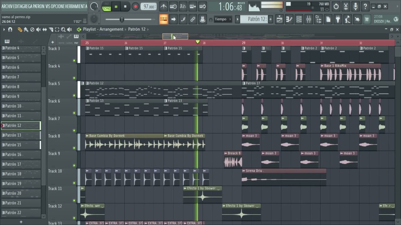The height and width of the screenshot is (225, 401).
Task: Select the Draw pencil tool
Action: click(20, 29)
